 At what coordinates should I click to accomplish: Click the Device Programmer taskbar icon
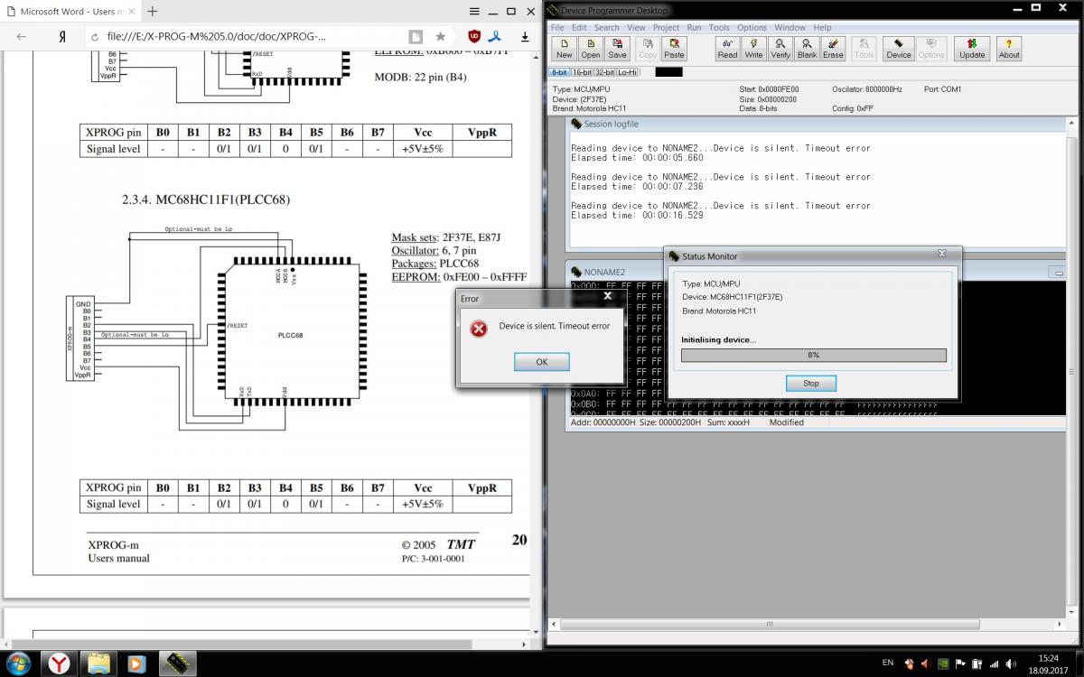[x=177, y=663]
